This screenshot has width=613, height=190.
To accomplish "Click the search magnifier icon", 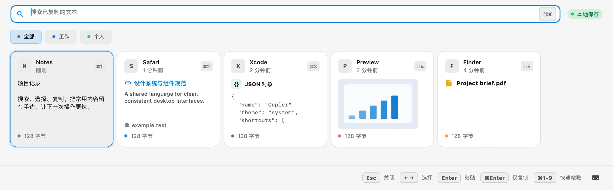I will coord(20,14).
